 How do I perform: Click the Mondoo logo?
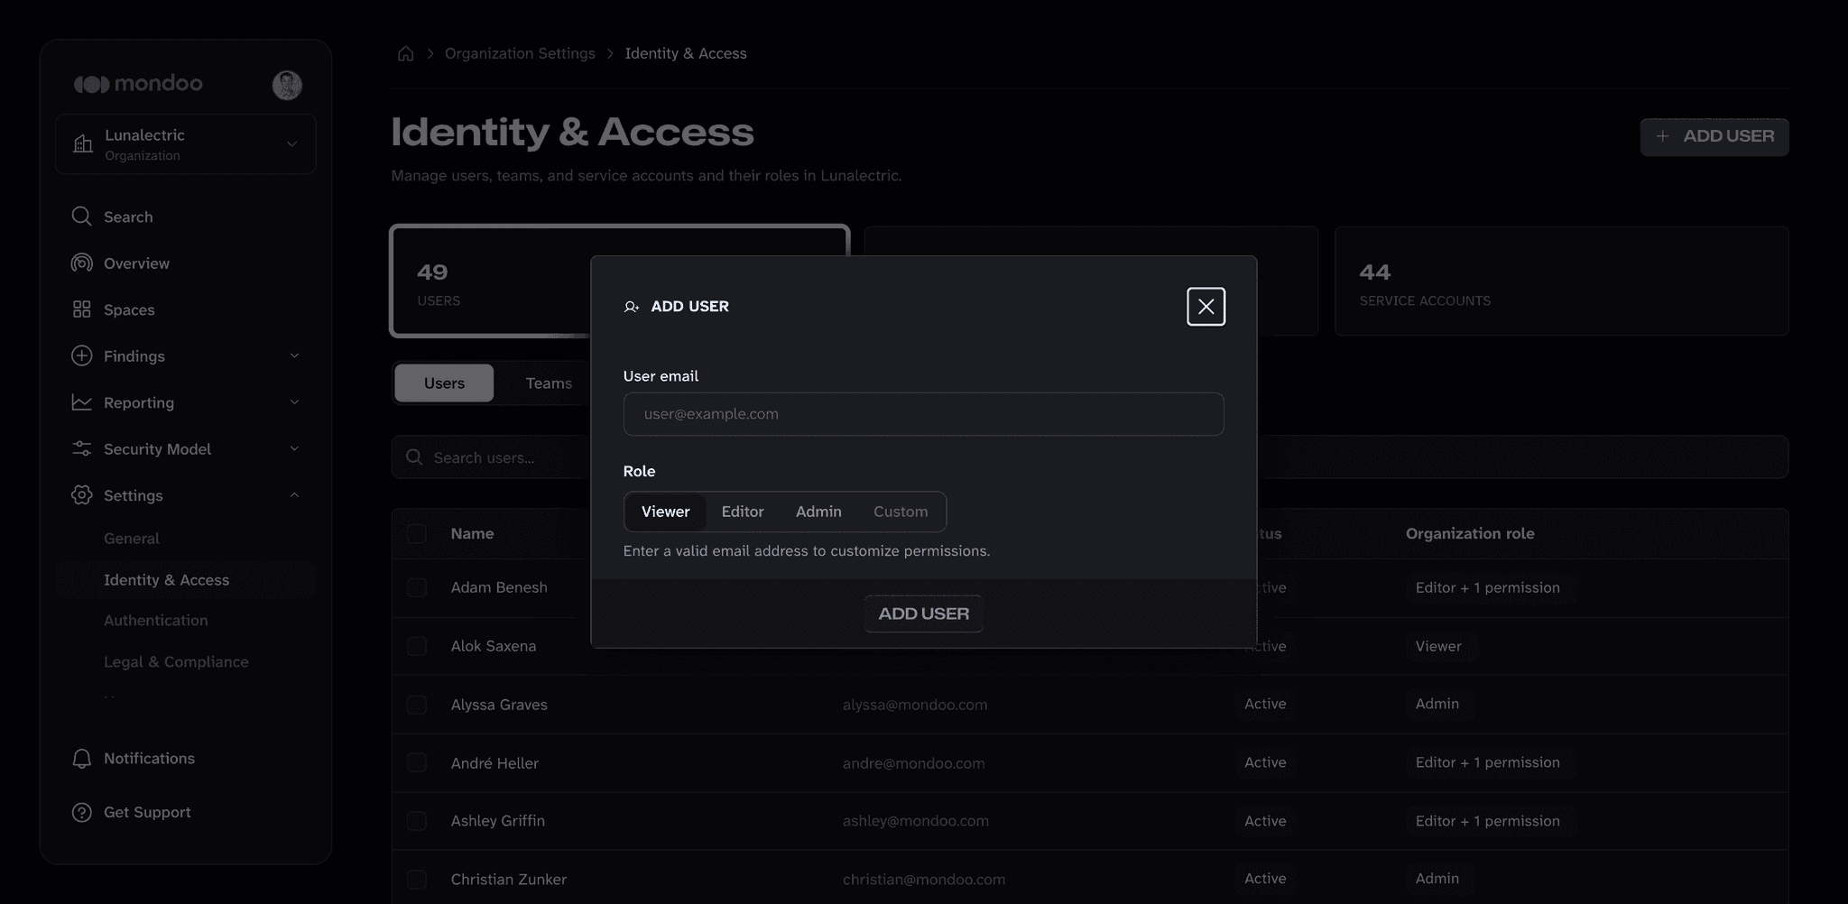tap(138, 84)
